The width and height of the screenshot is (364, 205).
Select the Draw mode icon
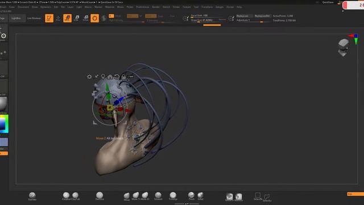[x=58, y=18]
